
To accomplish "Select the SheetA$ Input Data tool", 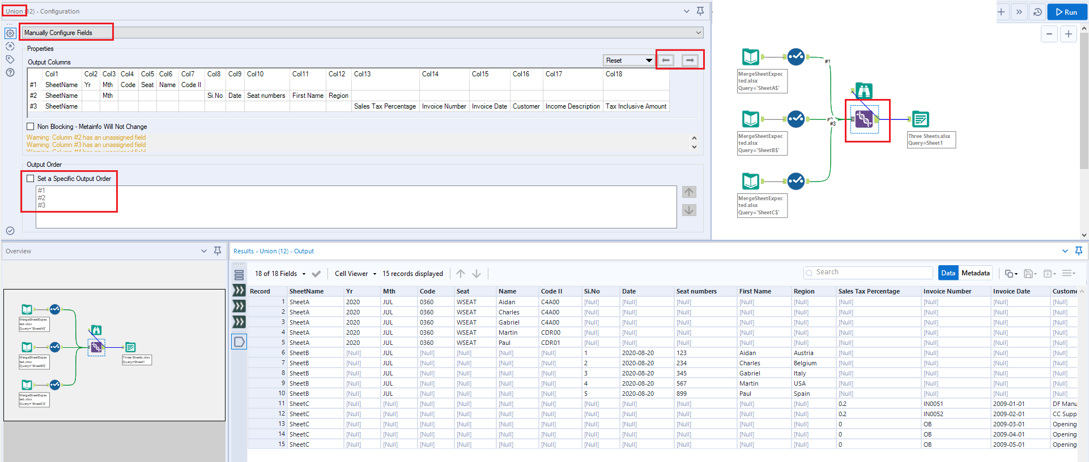I will click(x=751, y=57).
